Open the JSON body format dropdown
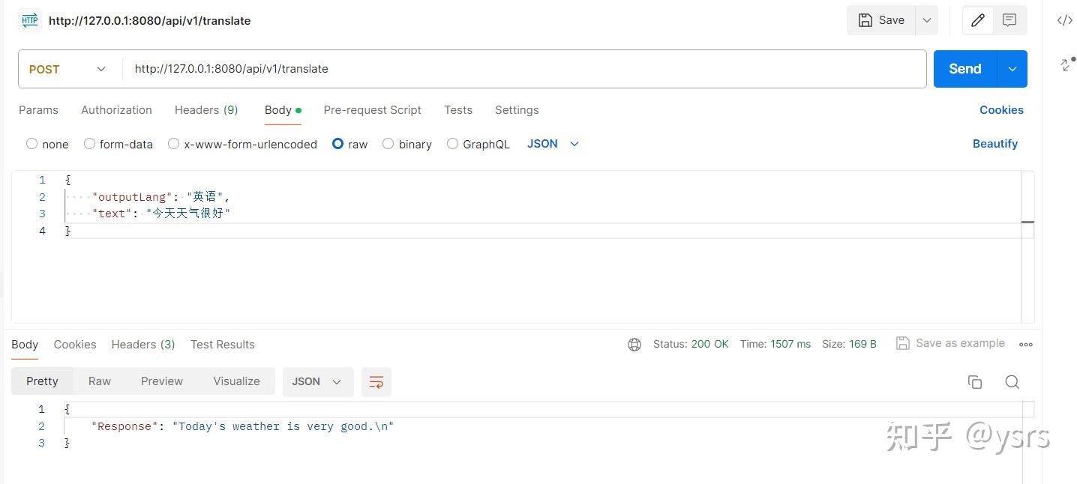Screen dimensions: 1077x484 [x=553, y=144]
